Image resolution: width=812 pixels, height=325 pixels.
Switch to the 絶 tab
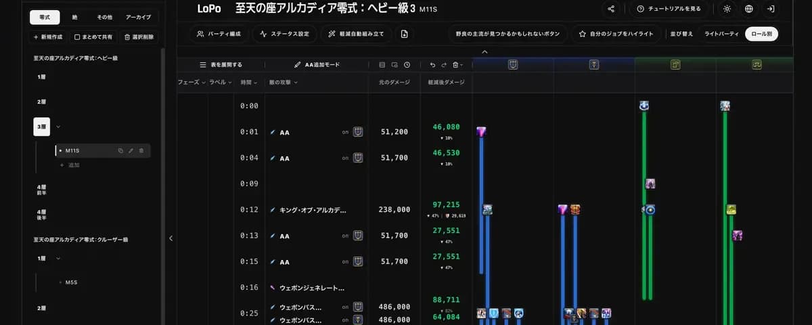(x=74, y=18)
